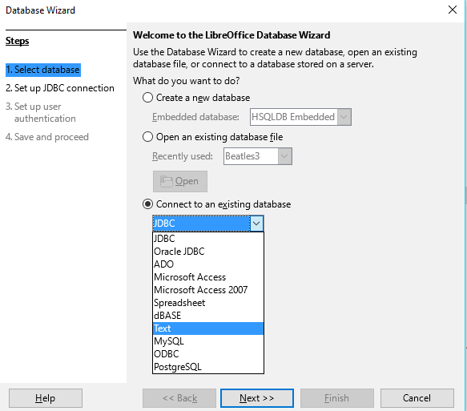Viewport: 467px width, 411px height.
Task: Go to step 2 Set up JDBC connection
Action: (60, 88)
